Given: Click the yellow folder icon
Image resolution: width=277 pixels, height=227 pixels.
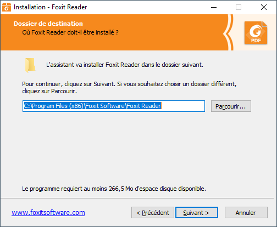Looking at the screenshot, I should point(30,65).
